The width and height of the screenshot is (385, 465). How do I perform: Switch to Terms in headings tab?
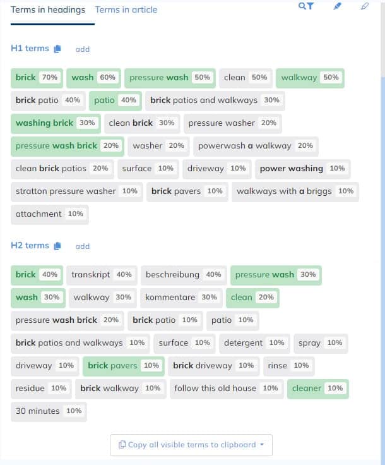click(48, 9)
